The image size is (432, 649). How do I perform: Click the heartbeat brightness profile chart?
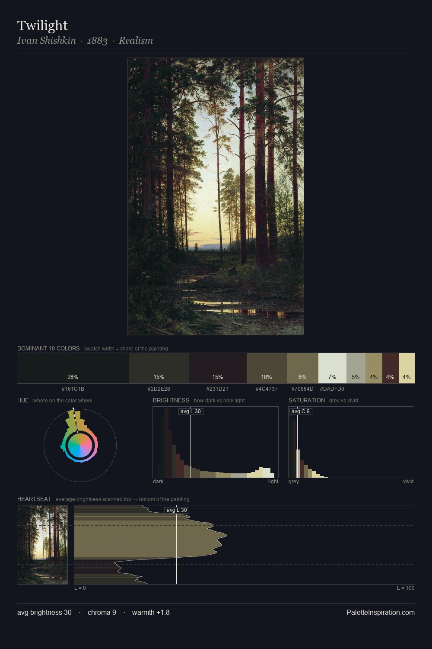pos(245,545)
